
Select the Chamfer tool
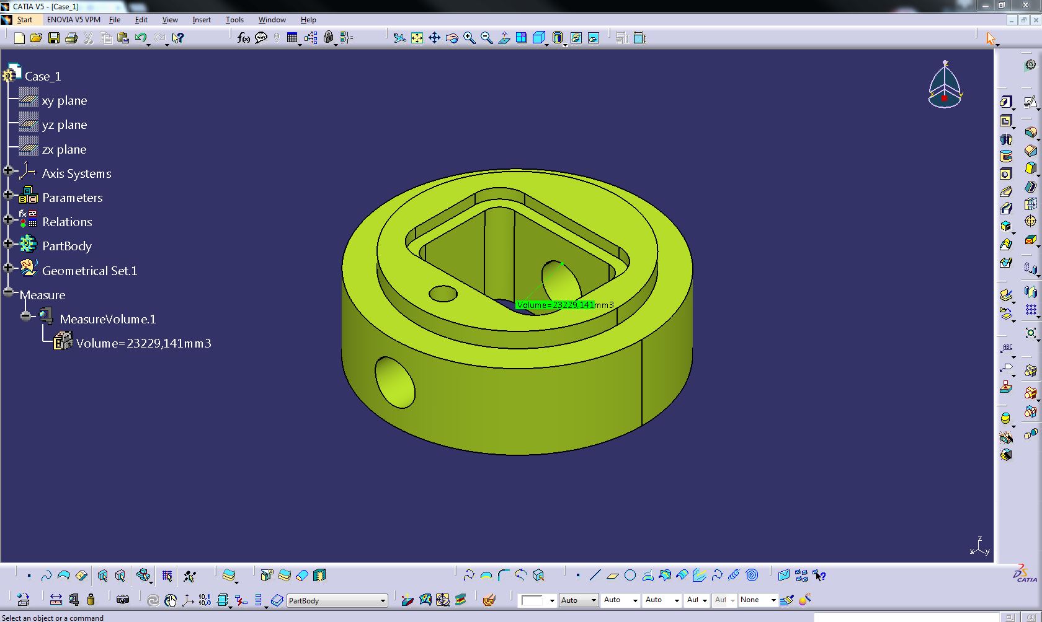(x=1030, y=151)
